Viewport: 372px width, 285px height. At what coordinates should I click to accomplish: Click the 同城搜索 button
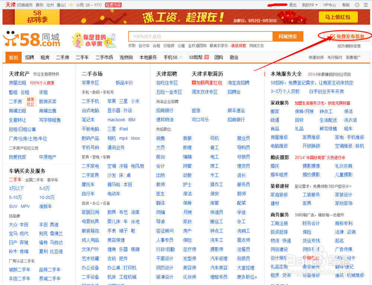click(x=288, y=36)
